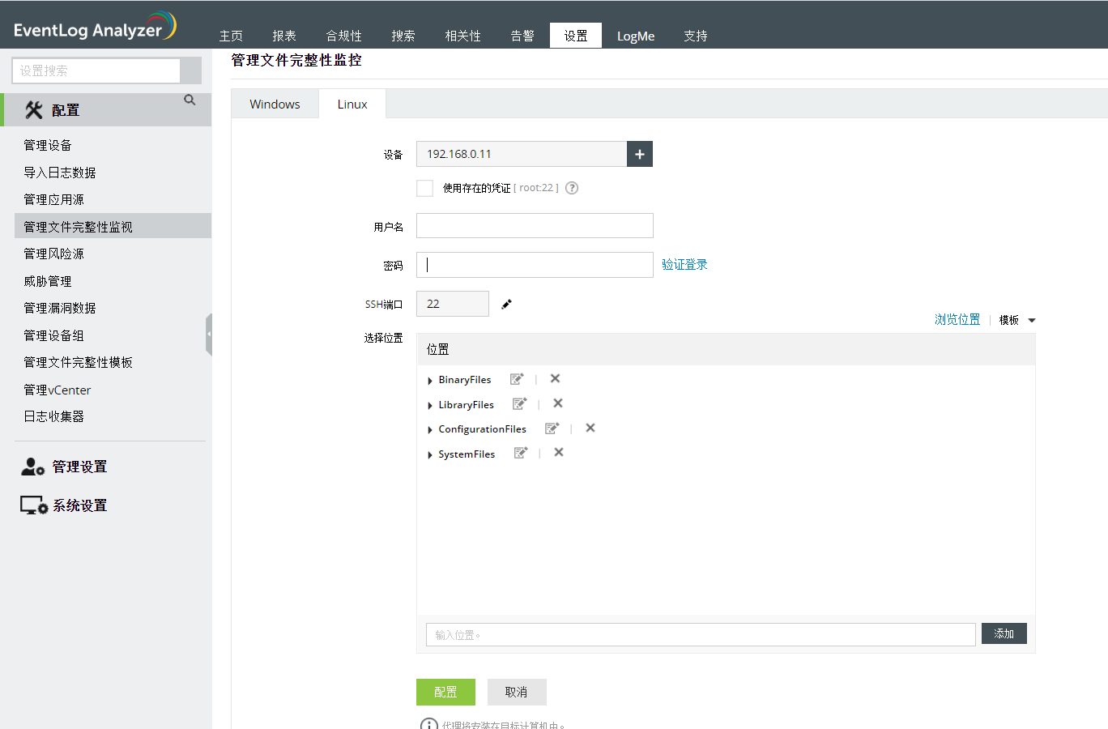Expand the ConfigurationFiles tree node
Viewport: 1108px width, 729px height.
coord(429,430)
